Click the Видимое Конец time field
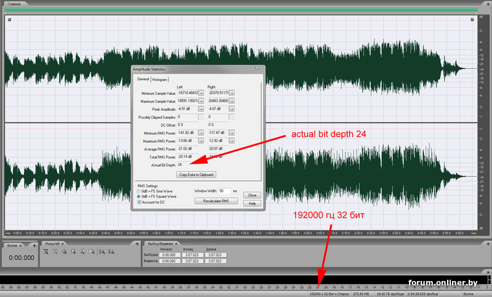Screen dimensions: 492x297 [192, 261]
